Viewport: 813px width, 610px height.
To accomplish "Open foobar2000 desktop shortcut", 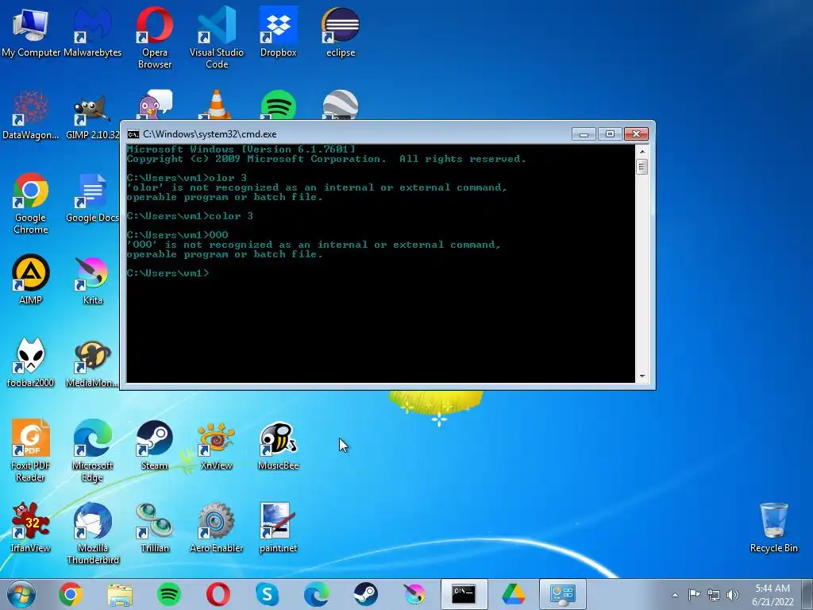I will coord(31,362).
